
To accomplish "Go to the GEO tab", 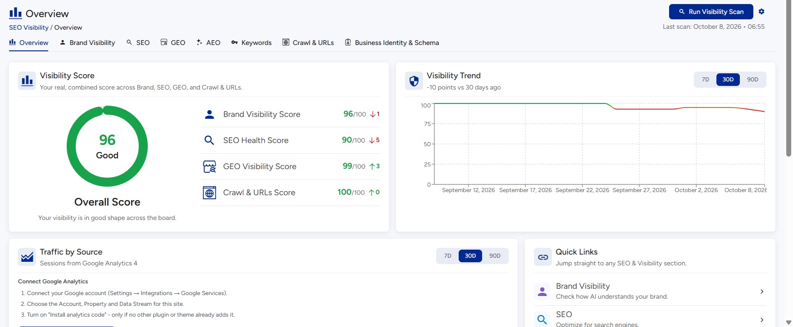I will [x=173, y=43].
